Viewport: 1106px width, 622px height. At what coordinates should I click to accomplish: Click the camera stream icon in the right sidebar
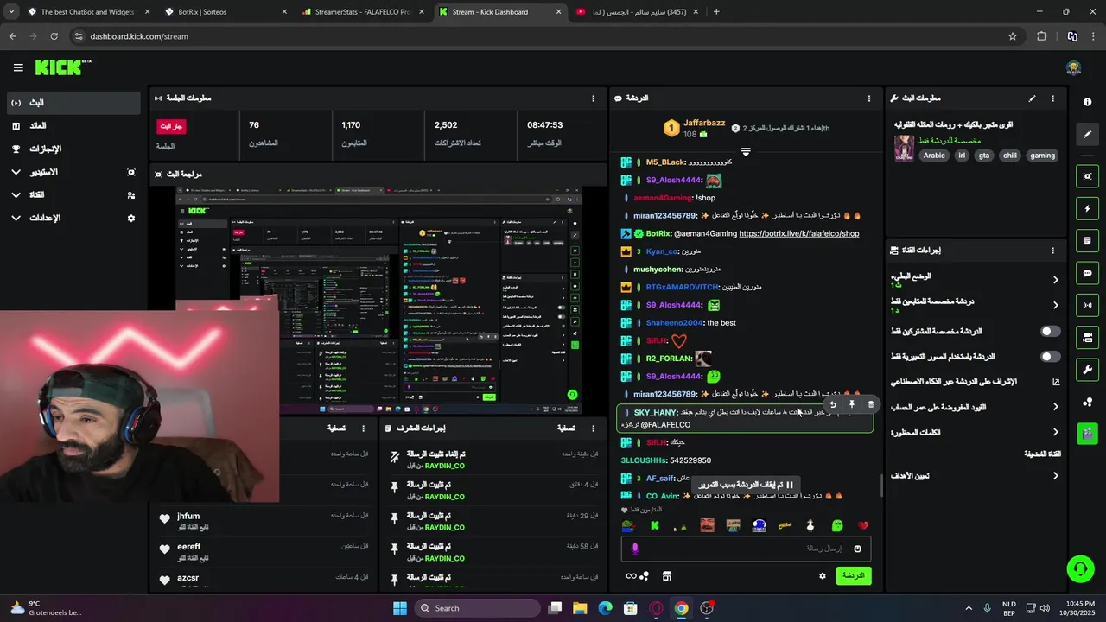coord(1087,337)
